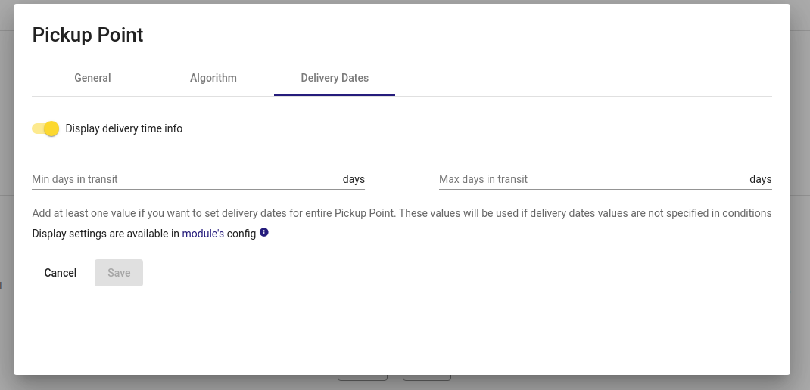
Task: Select the Delivery Dates tab
Action: 335,78
